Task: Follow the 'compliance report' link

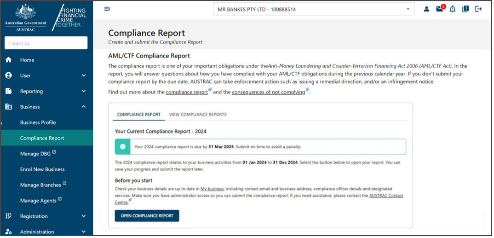Action: [187, 93]
